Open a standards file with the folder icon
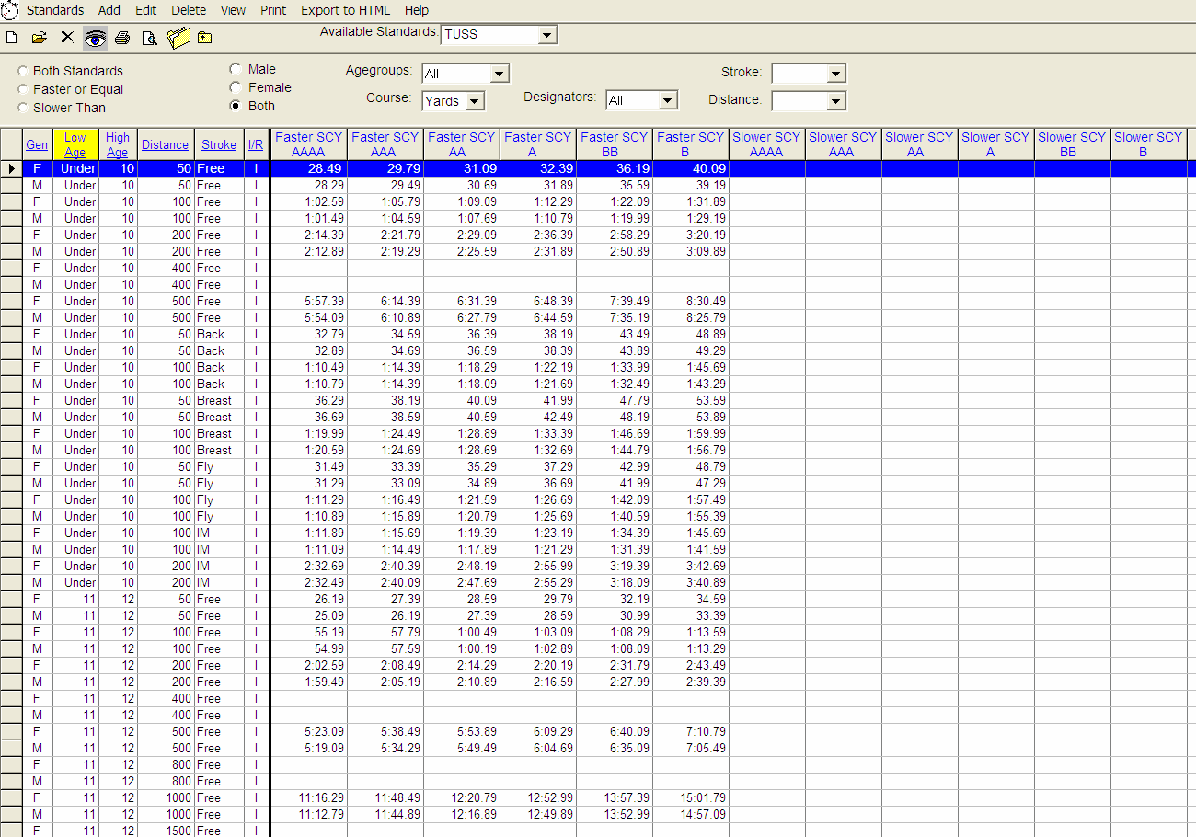The height and width of the screenshot is (837, 1196). pos(38,37)
